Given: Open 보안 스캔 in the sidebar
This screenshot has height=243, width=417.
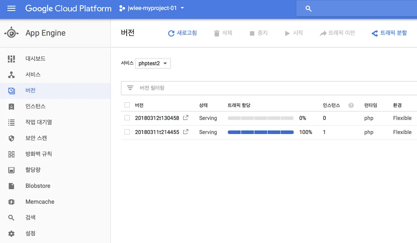Looking at the screenshot, I should pyautogui.click(x=36, y=138).
